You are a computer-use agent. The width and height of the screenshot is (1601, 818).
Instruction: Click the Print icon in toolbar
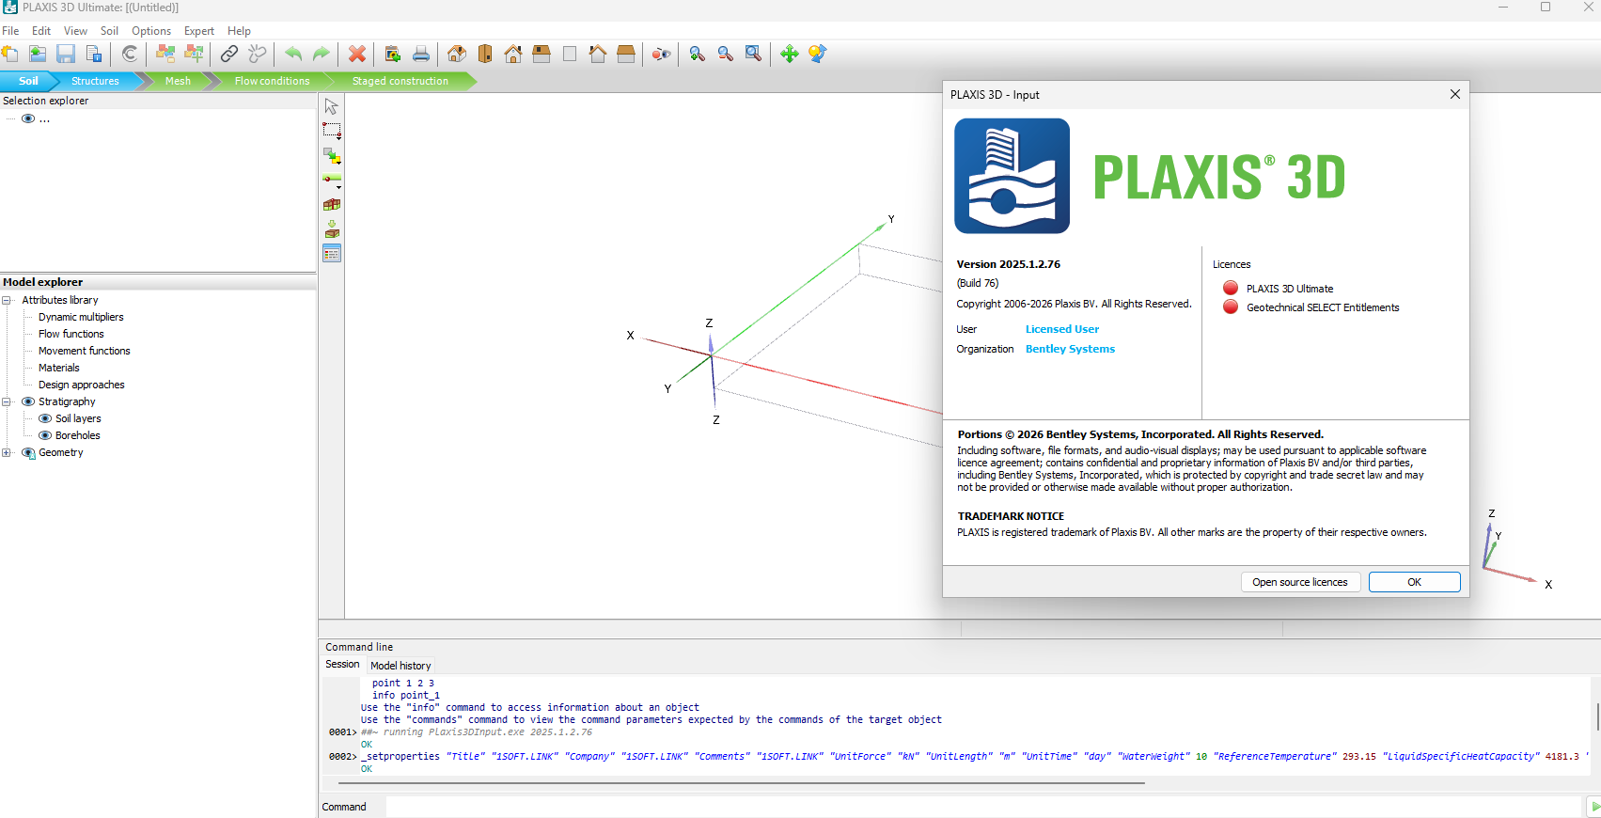(421, 54)
